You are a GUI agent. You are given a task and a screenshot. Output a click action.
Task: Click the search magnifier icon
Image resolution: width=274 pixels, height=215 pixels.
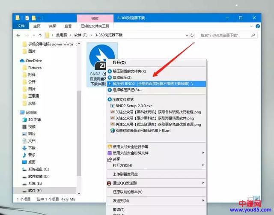click(253, 35)
